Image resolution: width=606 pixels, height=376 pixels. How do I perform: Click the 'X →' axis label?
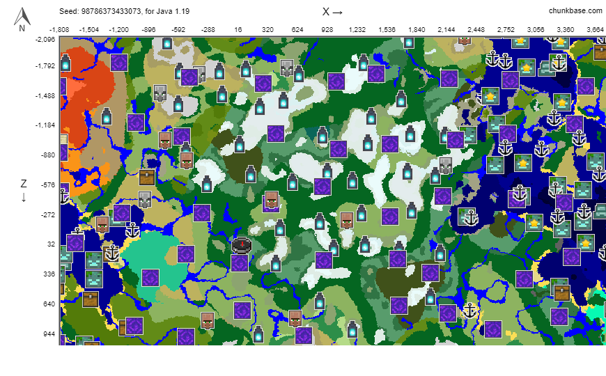coord(332,12)
